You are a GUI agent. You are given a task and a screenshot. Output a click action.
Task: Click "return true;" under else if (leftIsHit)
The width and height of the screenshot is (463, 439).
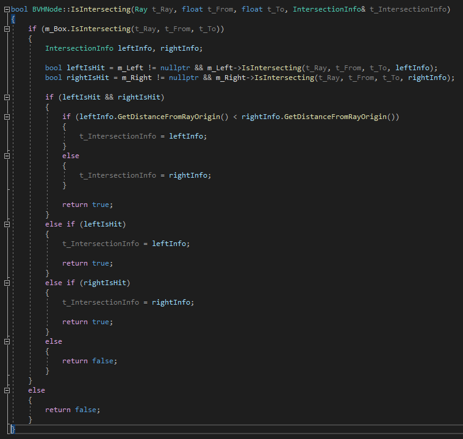pos(88,263)
